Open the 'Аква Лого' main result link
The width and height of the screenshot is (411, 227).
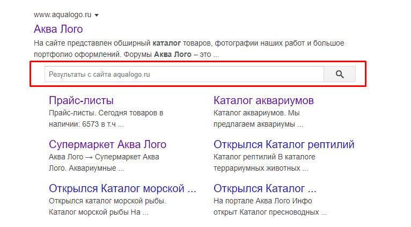tap(58, 29)
